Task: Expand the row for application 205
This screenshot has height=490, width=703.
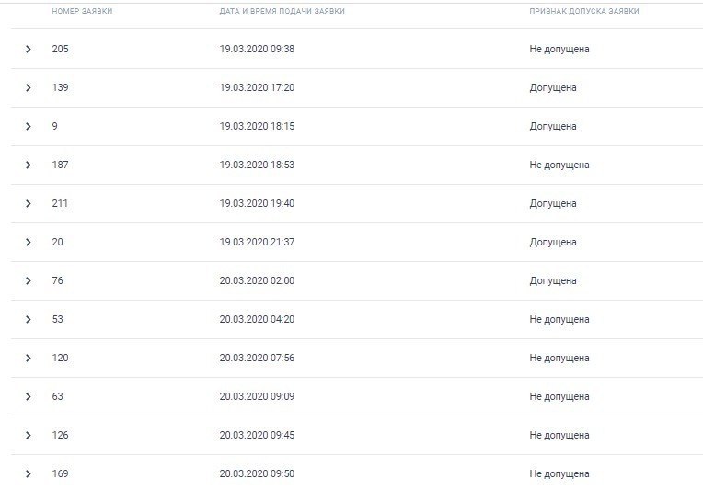Action: (x=29, y=49)
